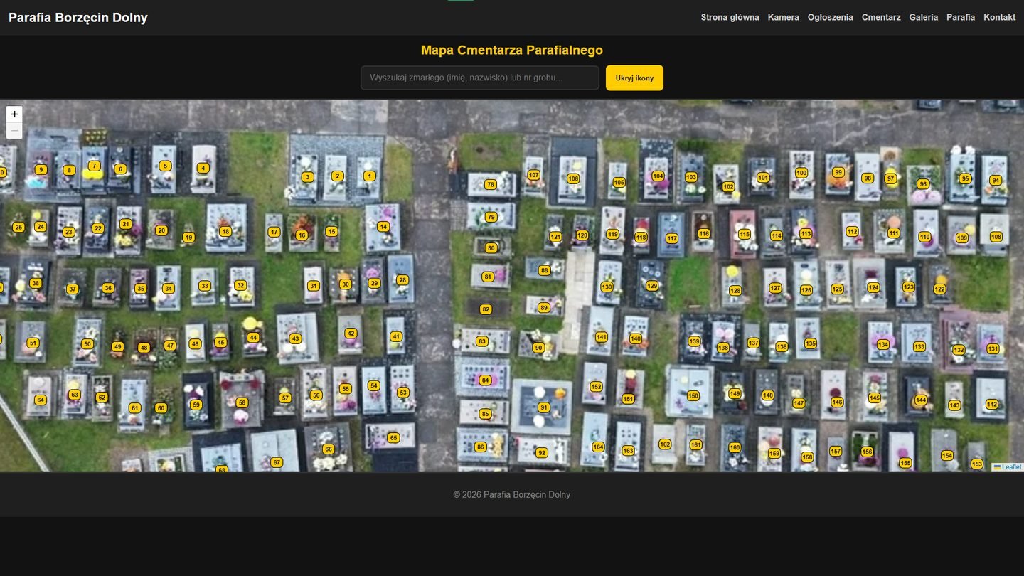Image resolution: width=1024 pixels, height=576 pixels.
Task: Click grave marker 100
Action: pyautogui.click(x=801, y=173)
